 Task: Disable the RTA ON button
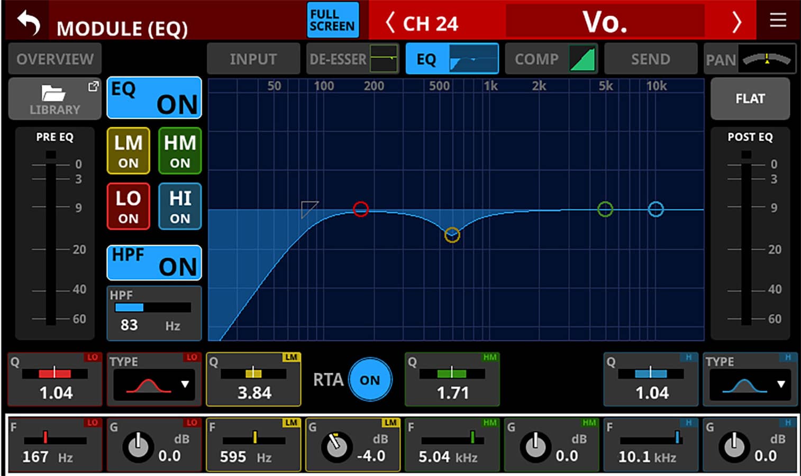coord(370,380)
